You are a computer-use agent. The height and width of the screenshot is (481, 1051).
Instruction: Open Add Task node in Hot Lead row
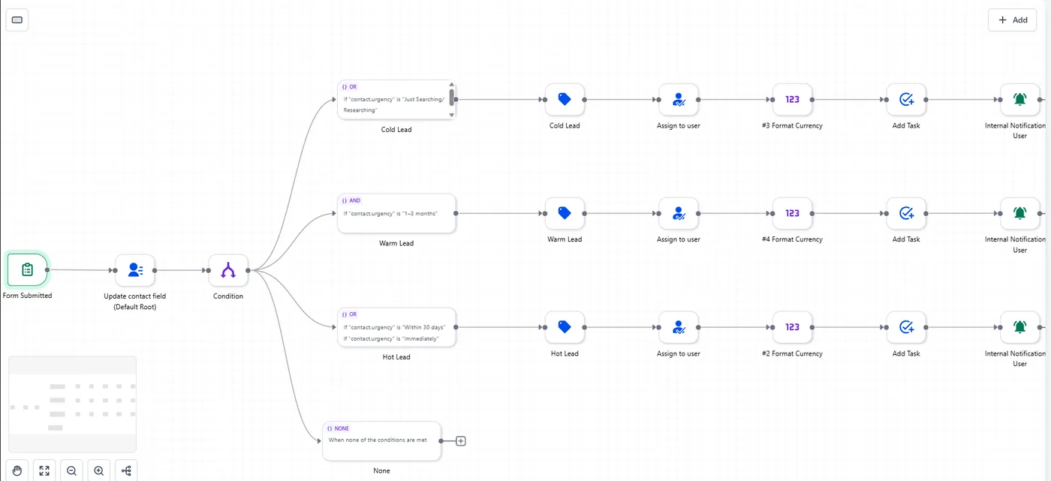[906, 327]
